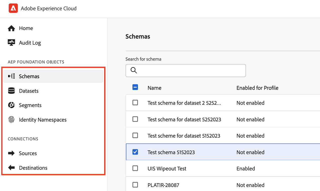Check the box for Test schema for dataset 5252023

[135, 119]
